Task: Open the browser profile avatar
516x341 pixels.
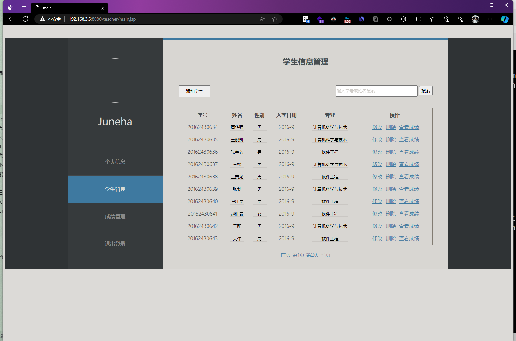Action: pyautogui.click(x=475, y=19)
